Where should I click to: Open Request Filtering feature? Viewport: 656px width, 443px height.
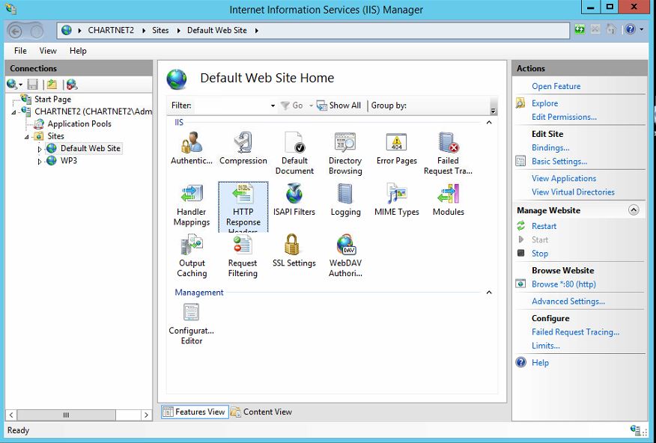coord(243,256)
